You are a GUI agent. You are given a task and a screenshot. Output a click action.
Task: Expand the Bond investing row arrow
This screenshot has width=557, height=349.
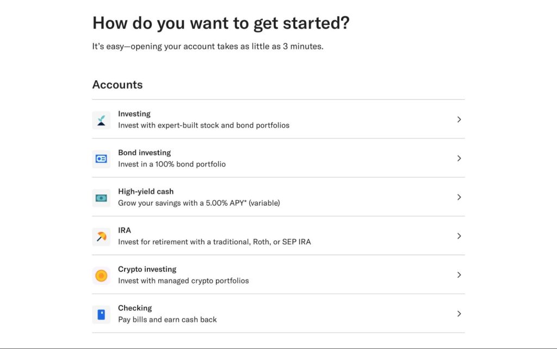[x=459, y=158]
